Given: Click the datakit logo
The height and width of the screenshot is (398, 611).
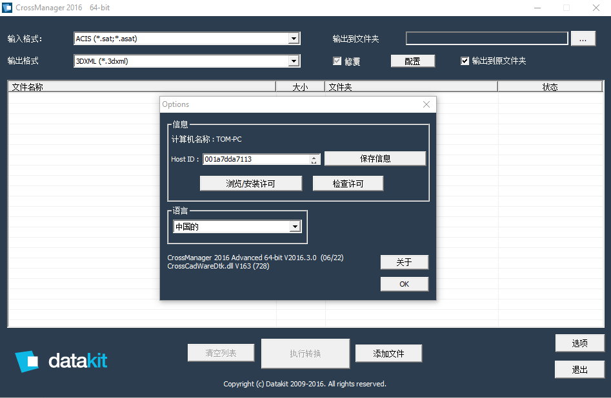Looking at the screenshot, I should [x=61, y=361].
